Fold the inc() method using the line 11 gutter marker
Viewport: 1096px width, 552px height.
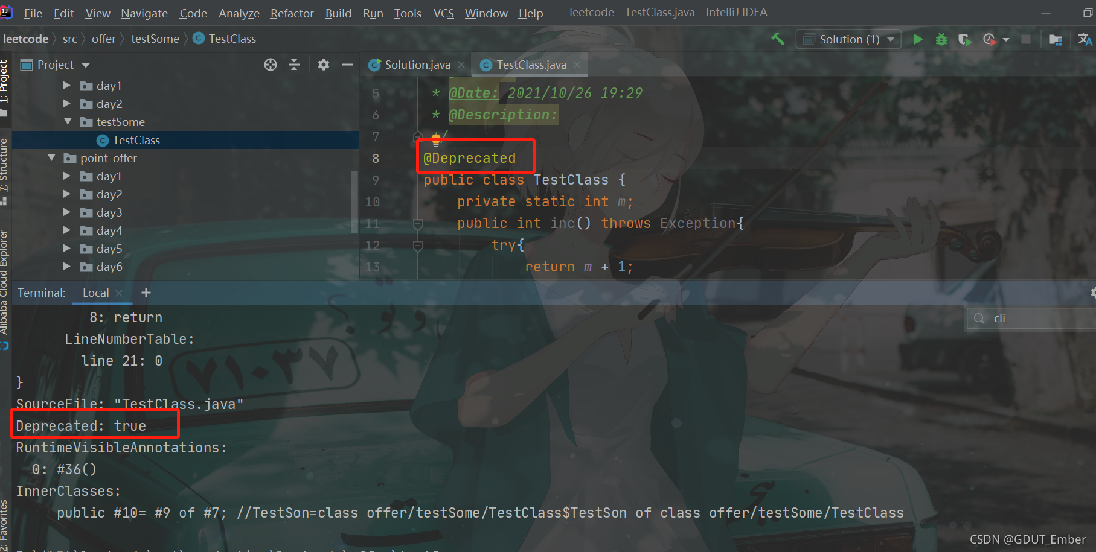point(418,224)
